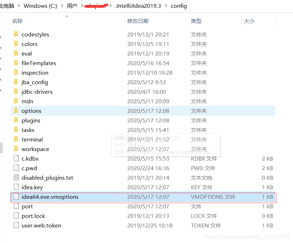The image size is (293, 243).
Task: Click the idea64.exe.vmoptions file icon
Action: [16, 196]
